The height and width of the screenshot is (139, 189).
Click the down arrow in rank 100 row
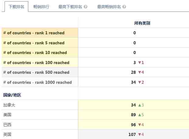tap(140, 63)
